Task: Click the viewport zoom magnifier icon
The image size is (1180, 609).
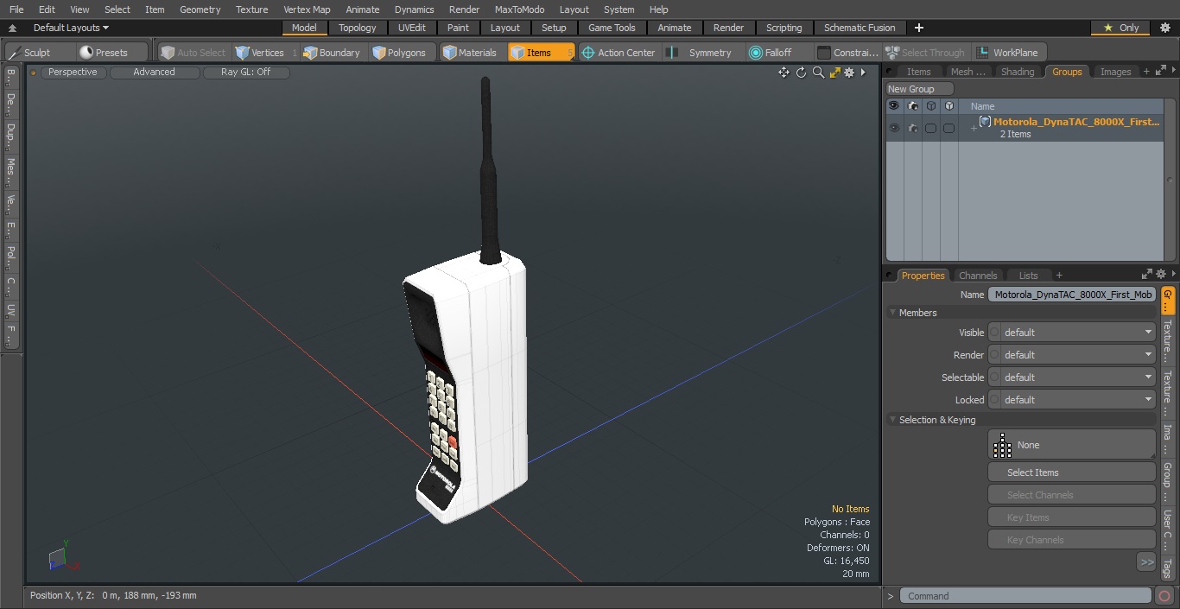Action: [818, 73]
